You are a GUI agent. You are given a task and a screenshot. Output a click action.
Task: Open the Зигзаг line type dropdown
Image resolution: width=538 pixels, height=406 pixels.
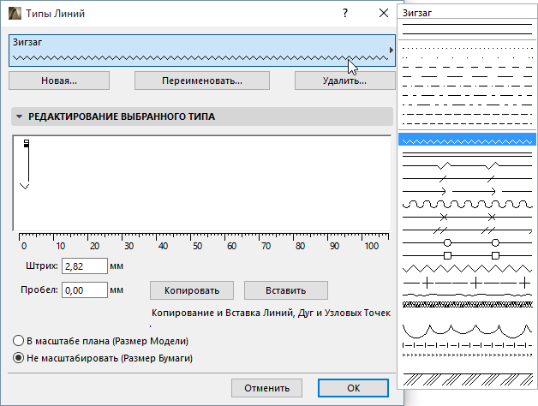pyautogui.click(x=390, y=51)
